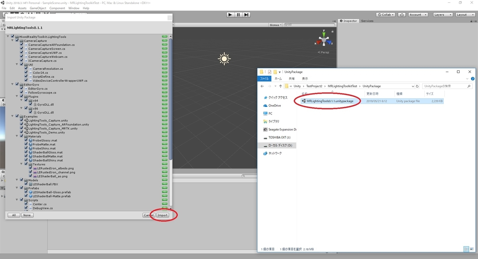Click the GyroDLL.dll plugin icon under x64
478x259 pixels.
click(35, 104)
